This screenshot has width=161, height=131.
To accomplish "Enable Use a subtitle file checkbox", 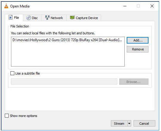I will coord(12,73).
